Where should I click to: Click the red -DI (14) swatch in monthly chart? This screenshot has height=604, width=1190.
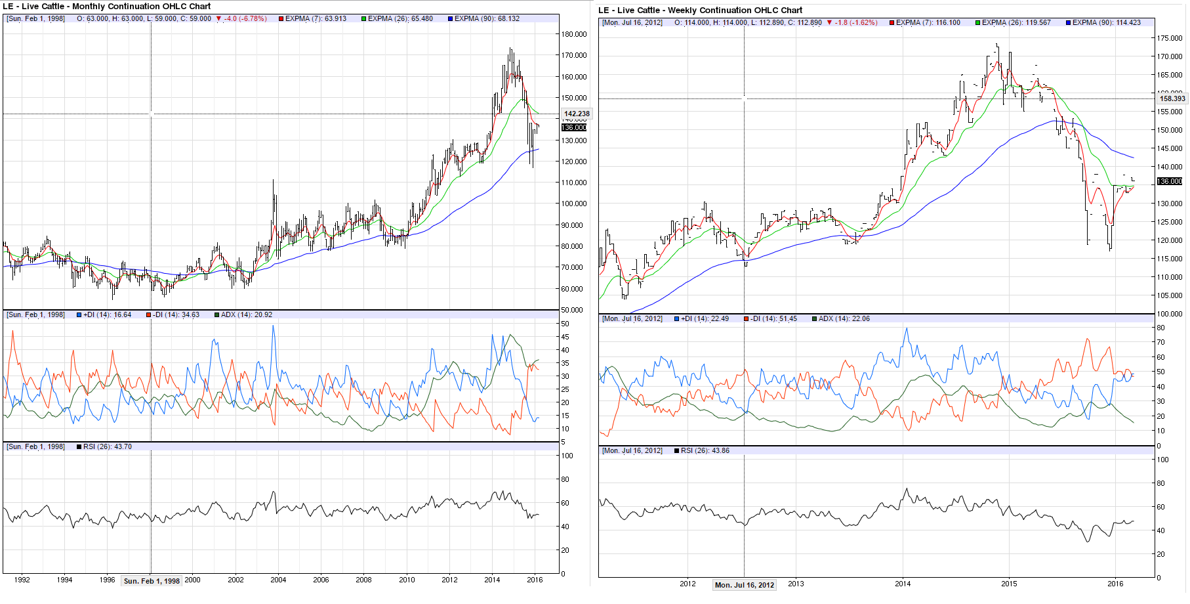[x=149, y=315]
